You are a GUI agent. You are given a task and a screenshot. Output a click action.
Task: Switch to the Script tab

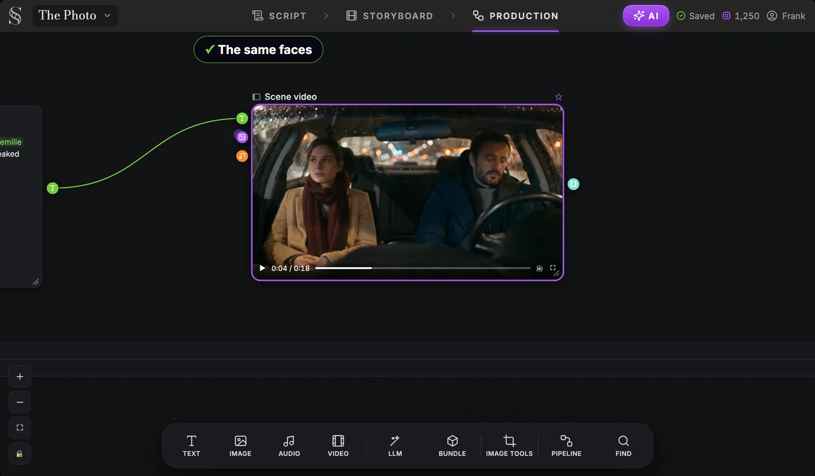point(279,16)
